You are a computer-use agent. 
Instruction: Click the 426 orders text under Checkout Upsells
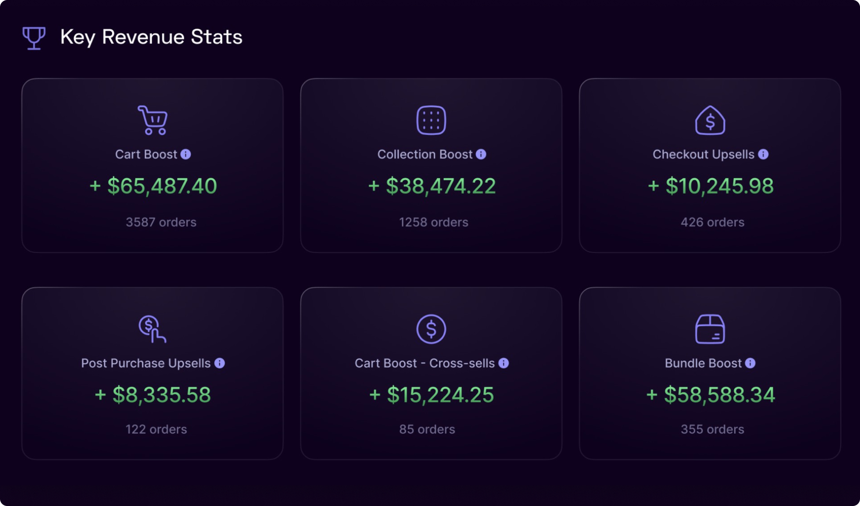[712, 222]
